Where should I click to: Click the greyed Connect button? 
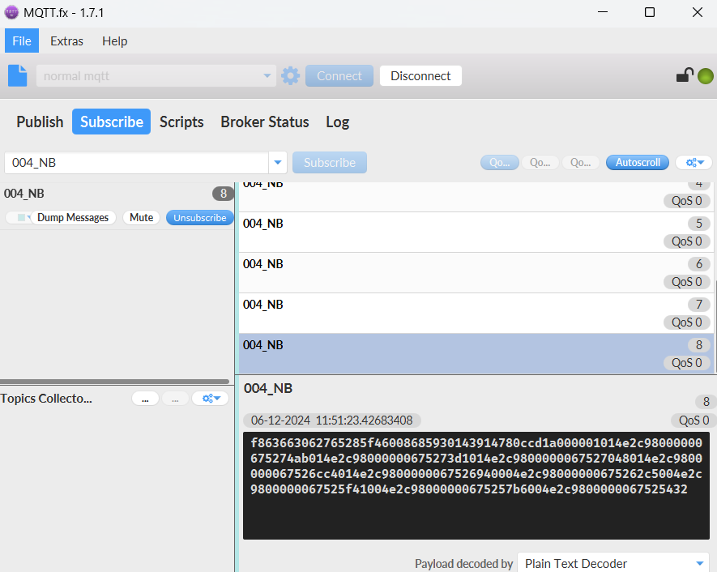(339, 76)
